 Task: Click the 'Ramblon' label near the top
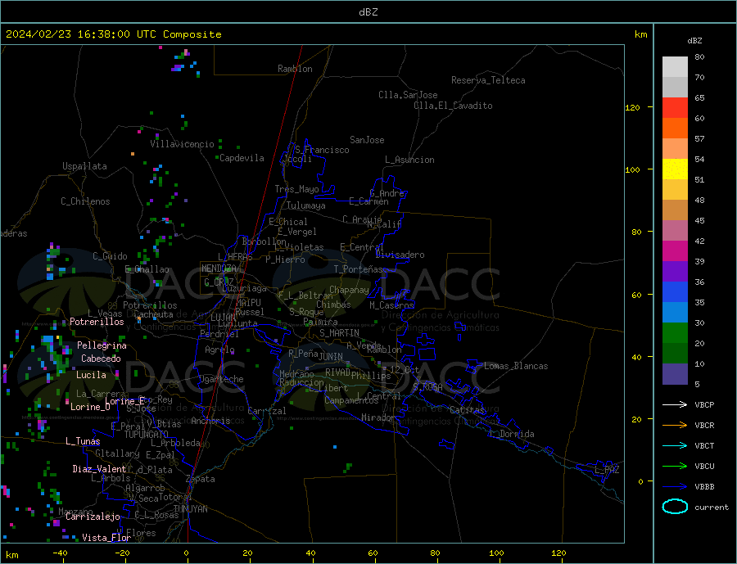(x=295, y=69)
